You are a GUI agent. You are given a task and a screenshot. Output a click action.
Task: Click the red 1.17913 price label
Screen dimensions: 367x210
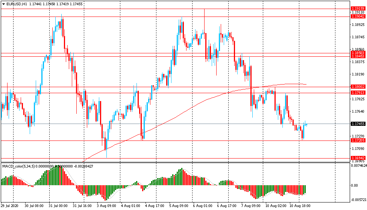point(358,93)
